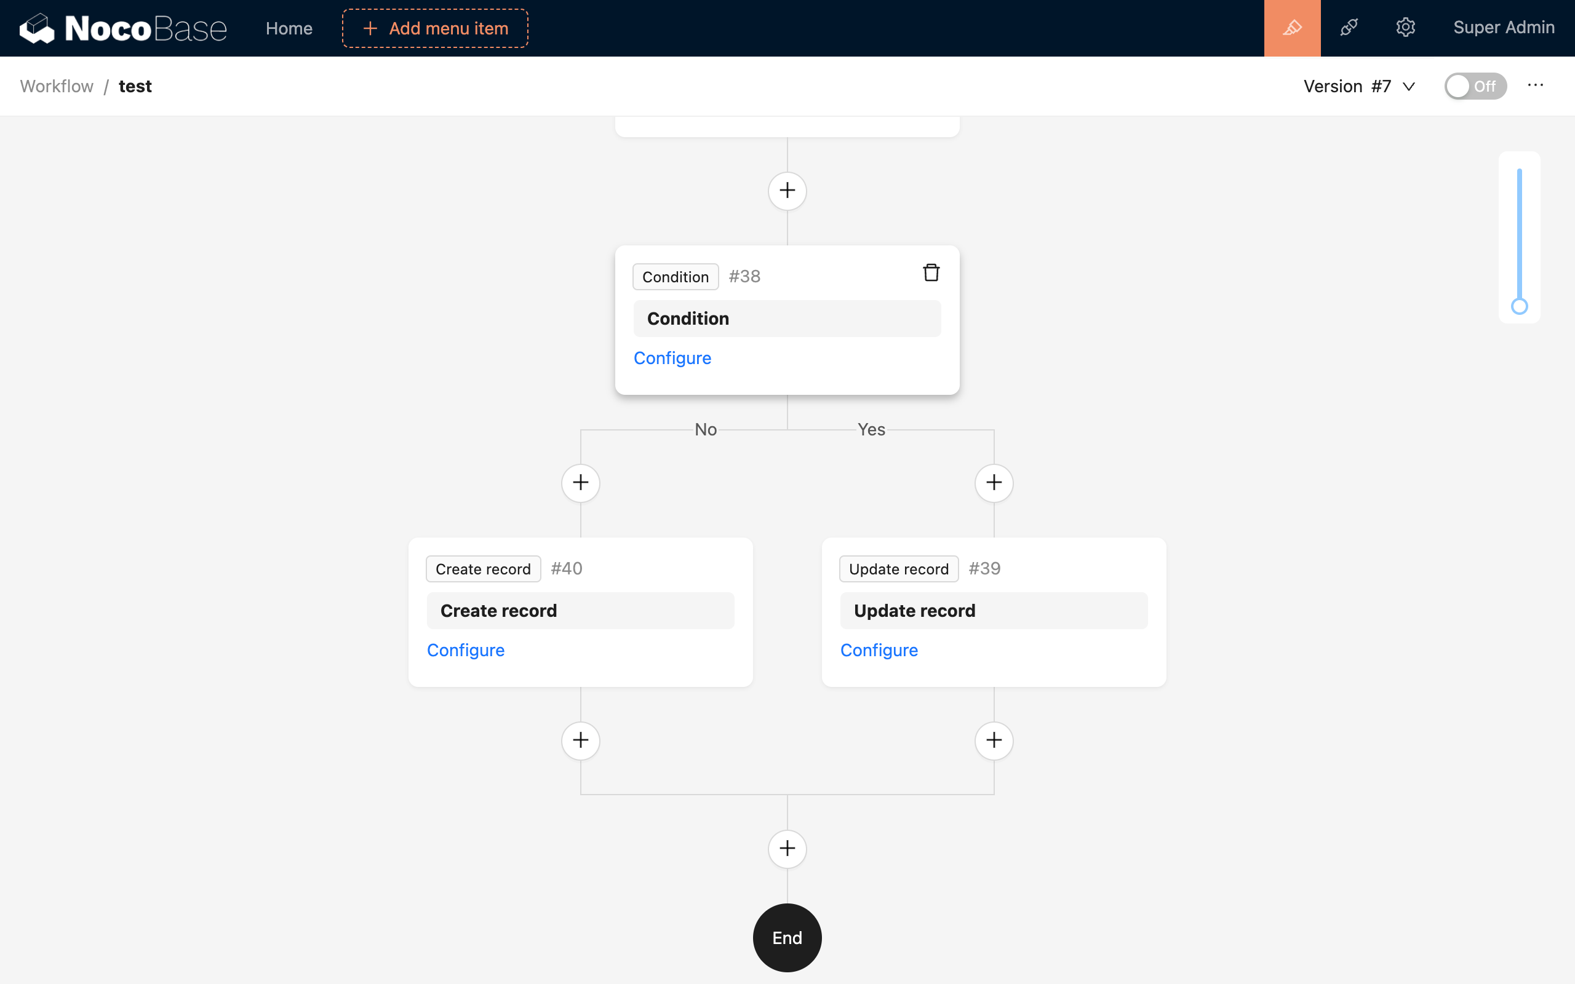Delete the Condition node with trash icon

point(931,272)
